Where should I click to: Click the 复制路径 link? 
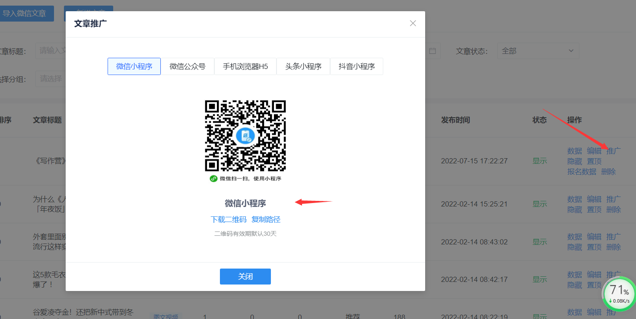tap(266, 219)
